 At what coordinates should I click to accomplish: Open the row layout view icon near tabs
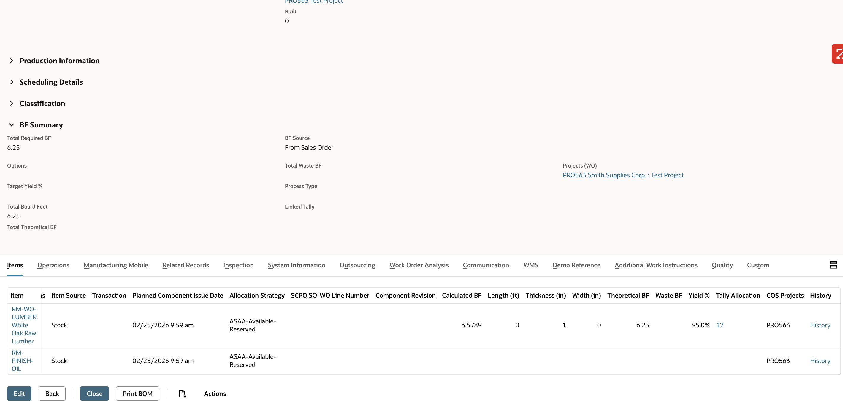pos(833,264)
